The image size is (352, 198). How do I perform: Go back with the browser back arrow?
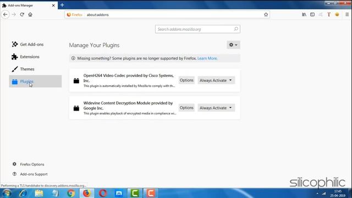pos(5,15)
